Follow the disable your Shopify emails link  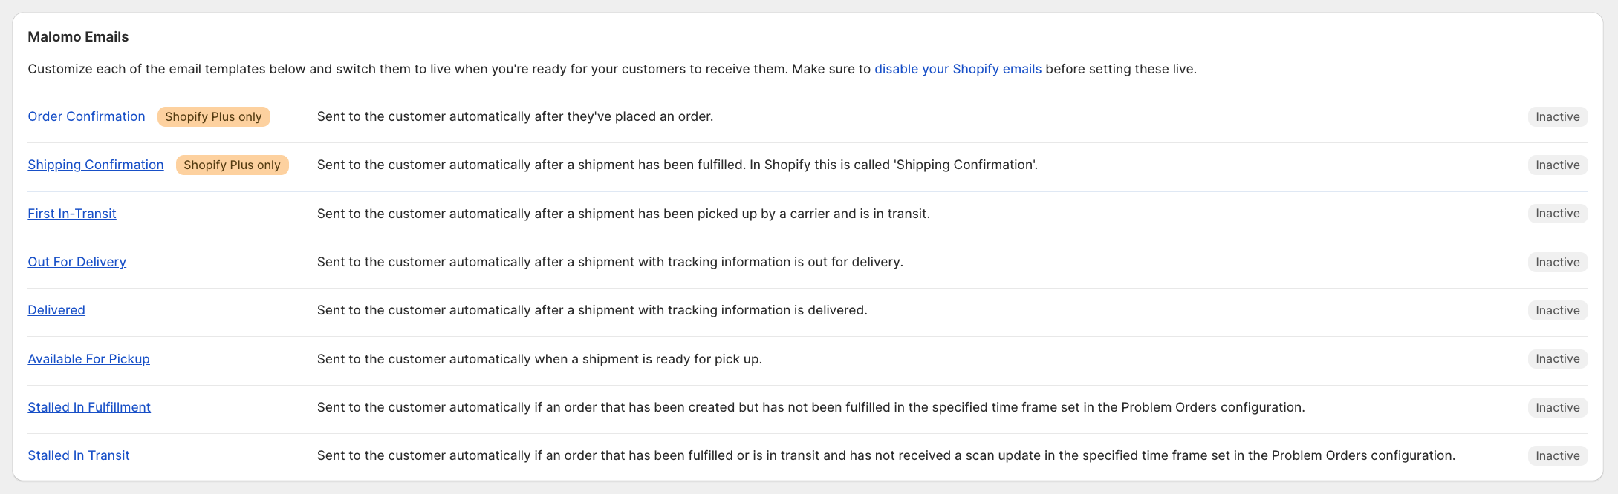pyautogui.click(x=958, y=69)
